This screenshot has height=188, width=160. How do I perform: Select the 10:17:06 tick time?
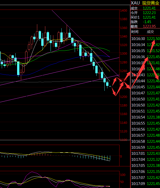(138, 171)
